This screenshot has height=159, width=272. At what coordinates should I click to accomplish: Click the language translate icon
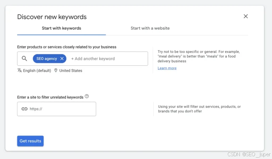tap(19, 70)
